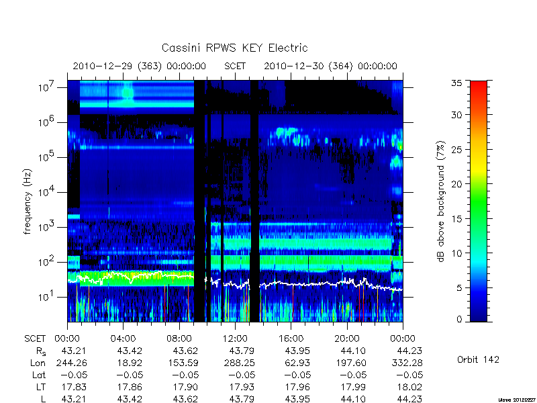Click the LT value '17.83'
537x403 pixels.
74,387
